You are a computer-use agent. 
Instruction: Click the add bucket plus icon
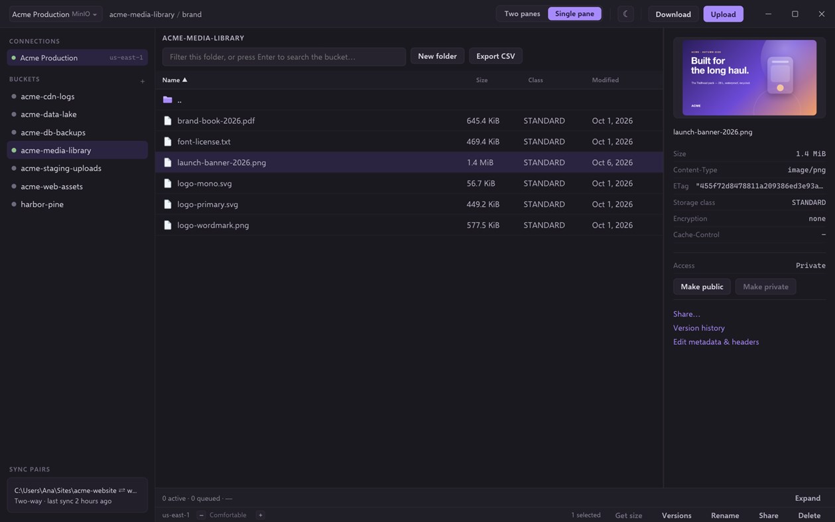(x=142, y=82)
